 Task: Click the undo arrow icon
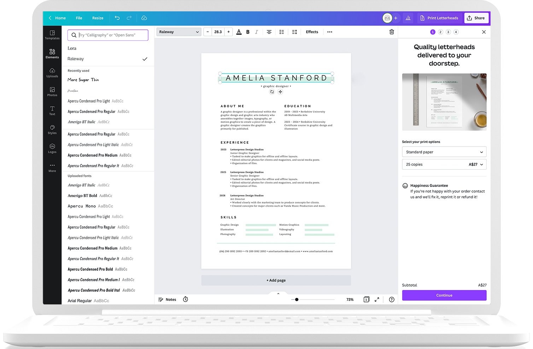(x=117, y=18)
